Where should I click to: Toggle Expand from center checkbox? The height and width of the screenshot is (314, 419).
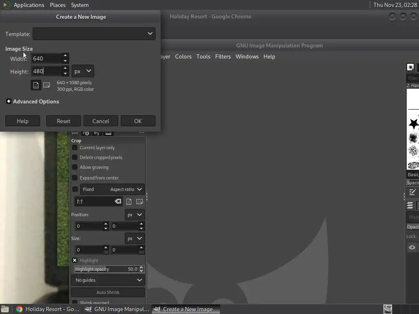tap(75, 177)
